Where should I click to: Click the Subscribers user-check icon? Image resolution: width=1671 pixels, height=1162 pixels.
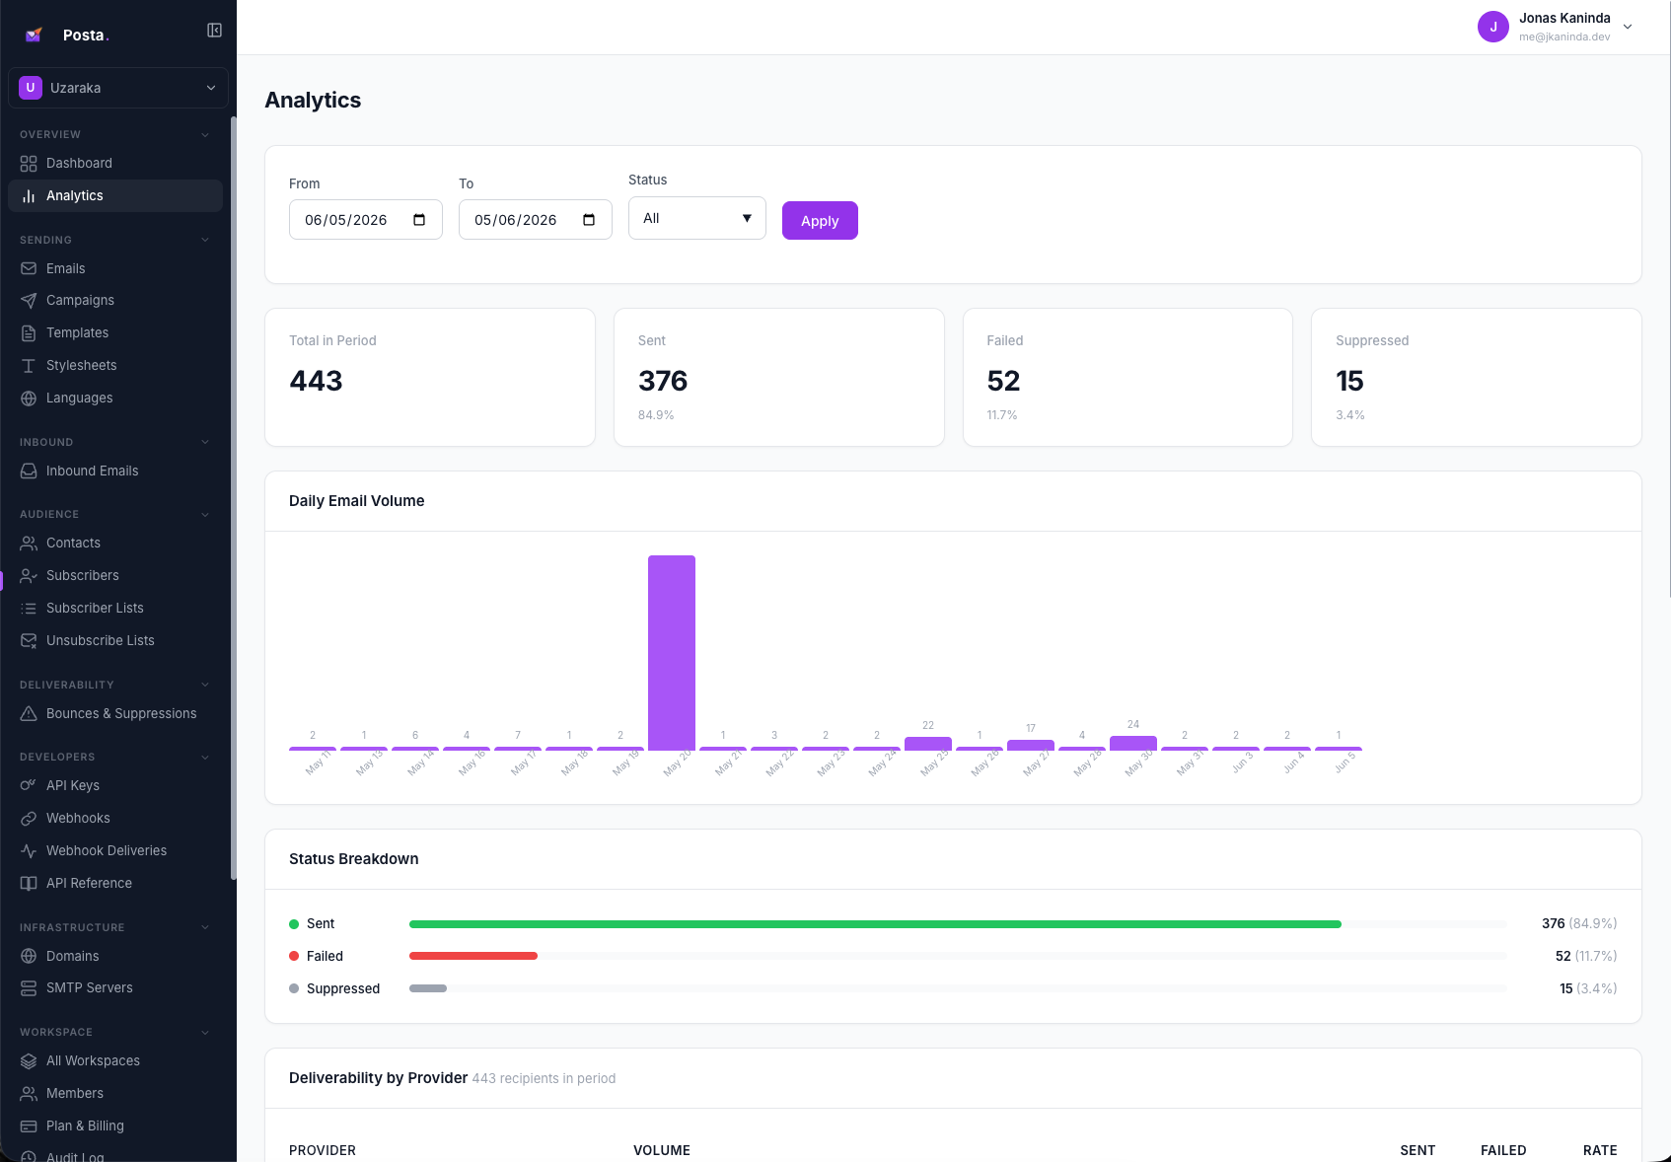click(29, 576)
